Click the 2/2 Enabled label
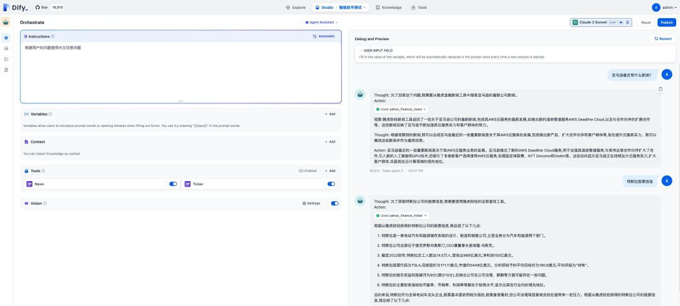The image size is (680, 306). pos(307,171)
